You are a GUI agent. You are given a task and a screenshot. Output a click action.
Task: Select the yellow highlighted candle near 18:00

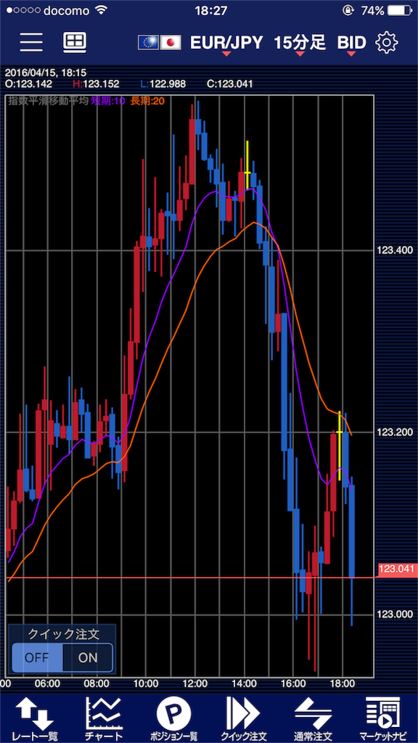[x=340, y=446]
